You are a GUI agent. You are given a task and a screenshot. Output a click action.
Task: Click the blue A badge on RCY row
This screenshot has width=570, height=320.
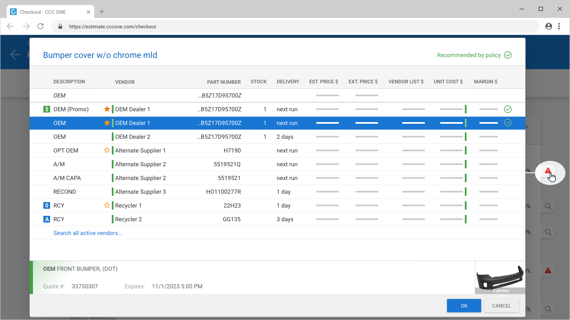coord(47,219)
